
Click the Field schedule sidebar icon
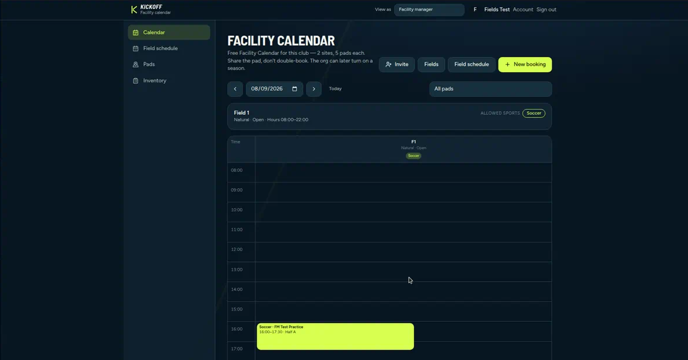pyautogui.click(x=136, y=49)
